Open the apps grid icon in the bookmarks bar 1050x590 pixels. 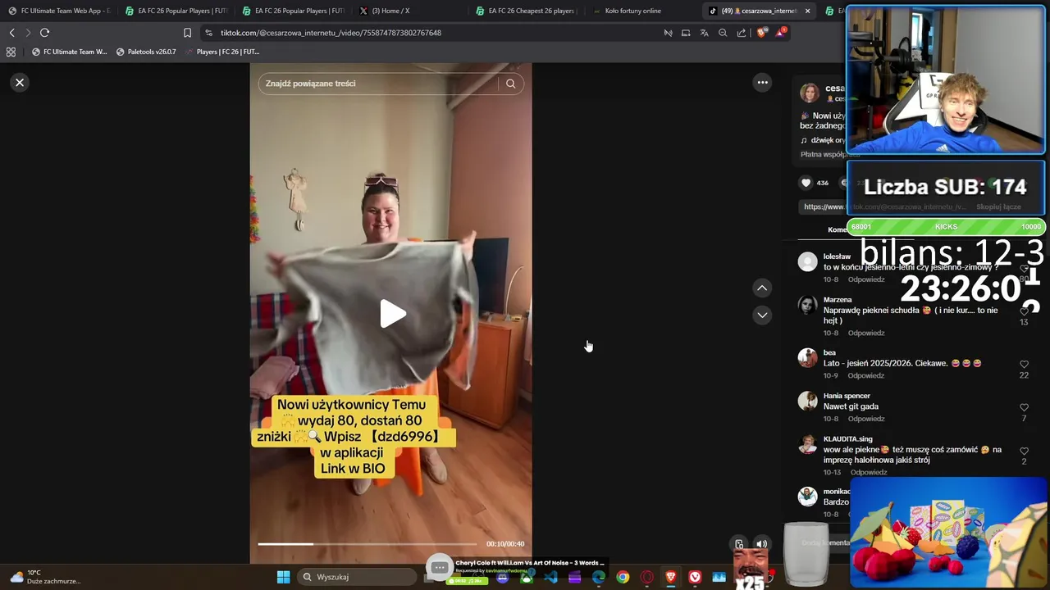(11, 52)
